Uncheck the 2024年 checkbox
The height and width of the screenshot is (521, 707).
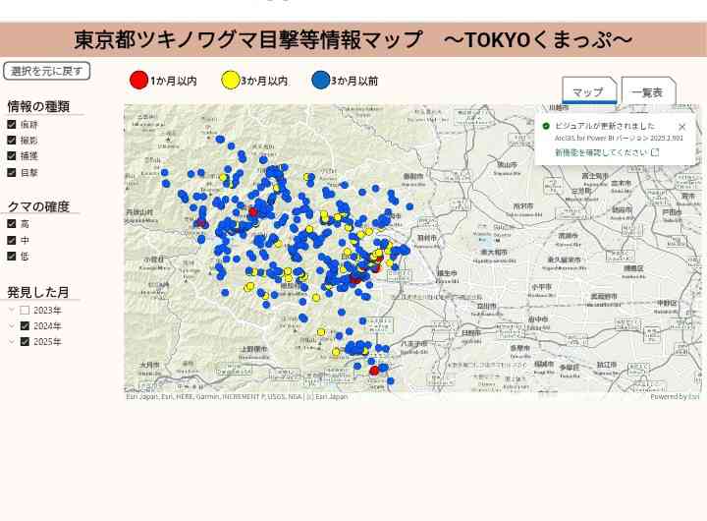click(x=25, y=326)
